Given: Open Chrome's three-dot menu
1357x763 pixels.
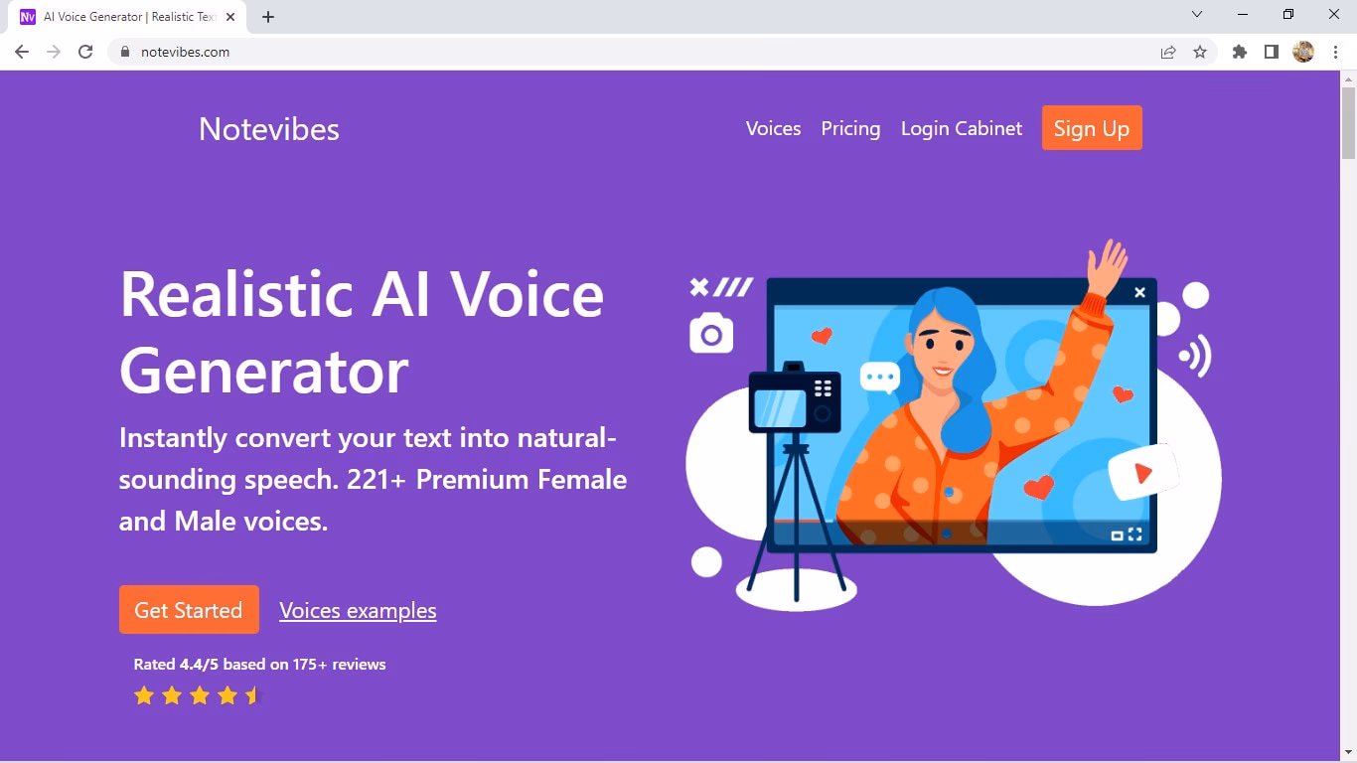Looking at the screenshot, I should (1336, 52).
